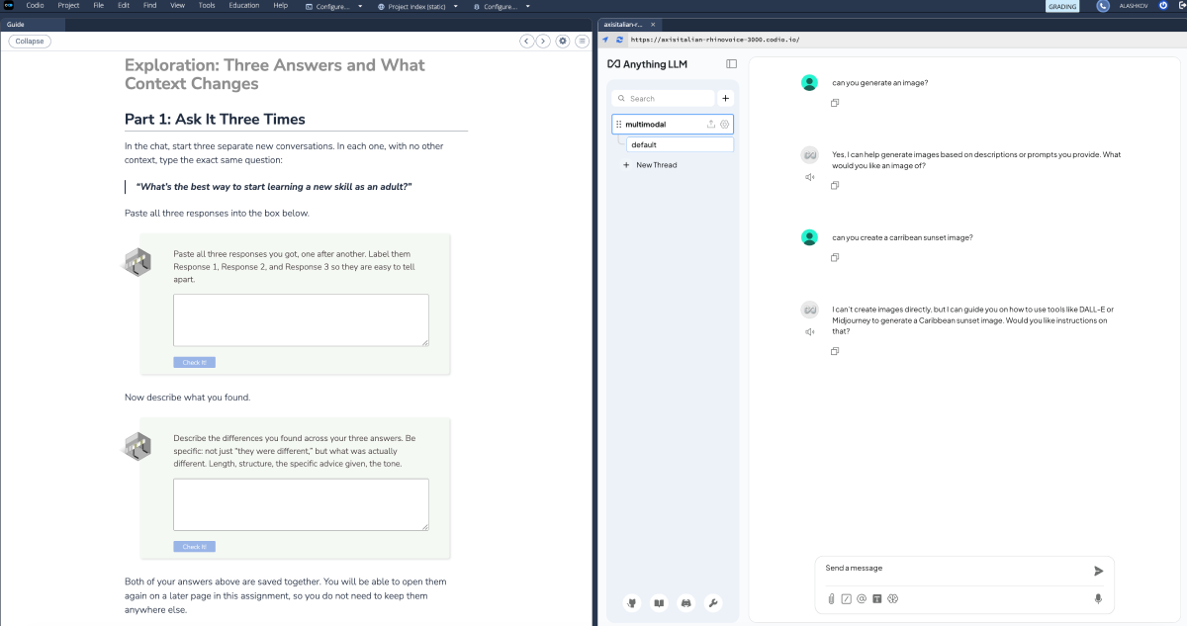Viewport: 1187px width, 626px height.
Task: Start voice input with microphone icon
Action: click(1098, 598)
